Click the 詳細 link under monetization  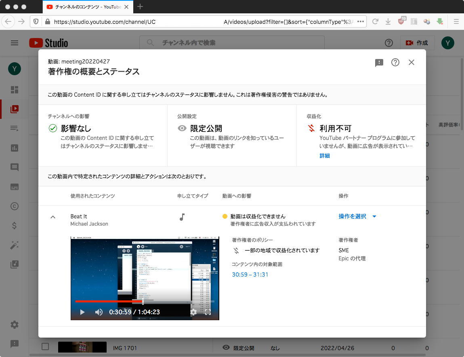(x=325, y=156)
